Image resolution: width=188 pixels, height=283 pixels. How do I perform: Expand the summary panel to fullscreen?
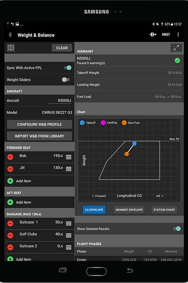pyautogui.click(x=176, y=48)
